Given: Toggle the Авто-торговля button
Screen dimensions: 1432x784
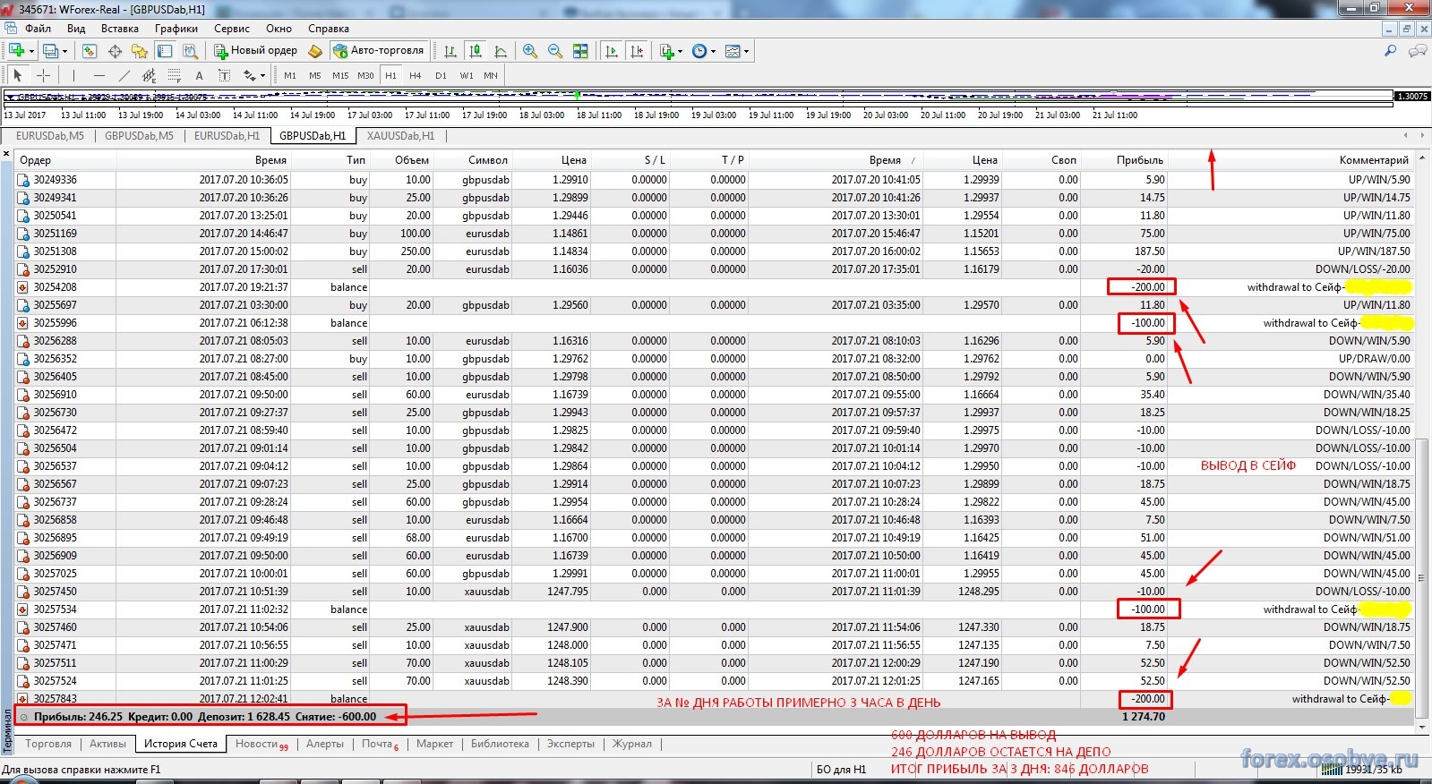Looking at the screenshot, I should [x=377, y=51].
